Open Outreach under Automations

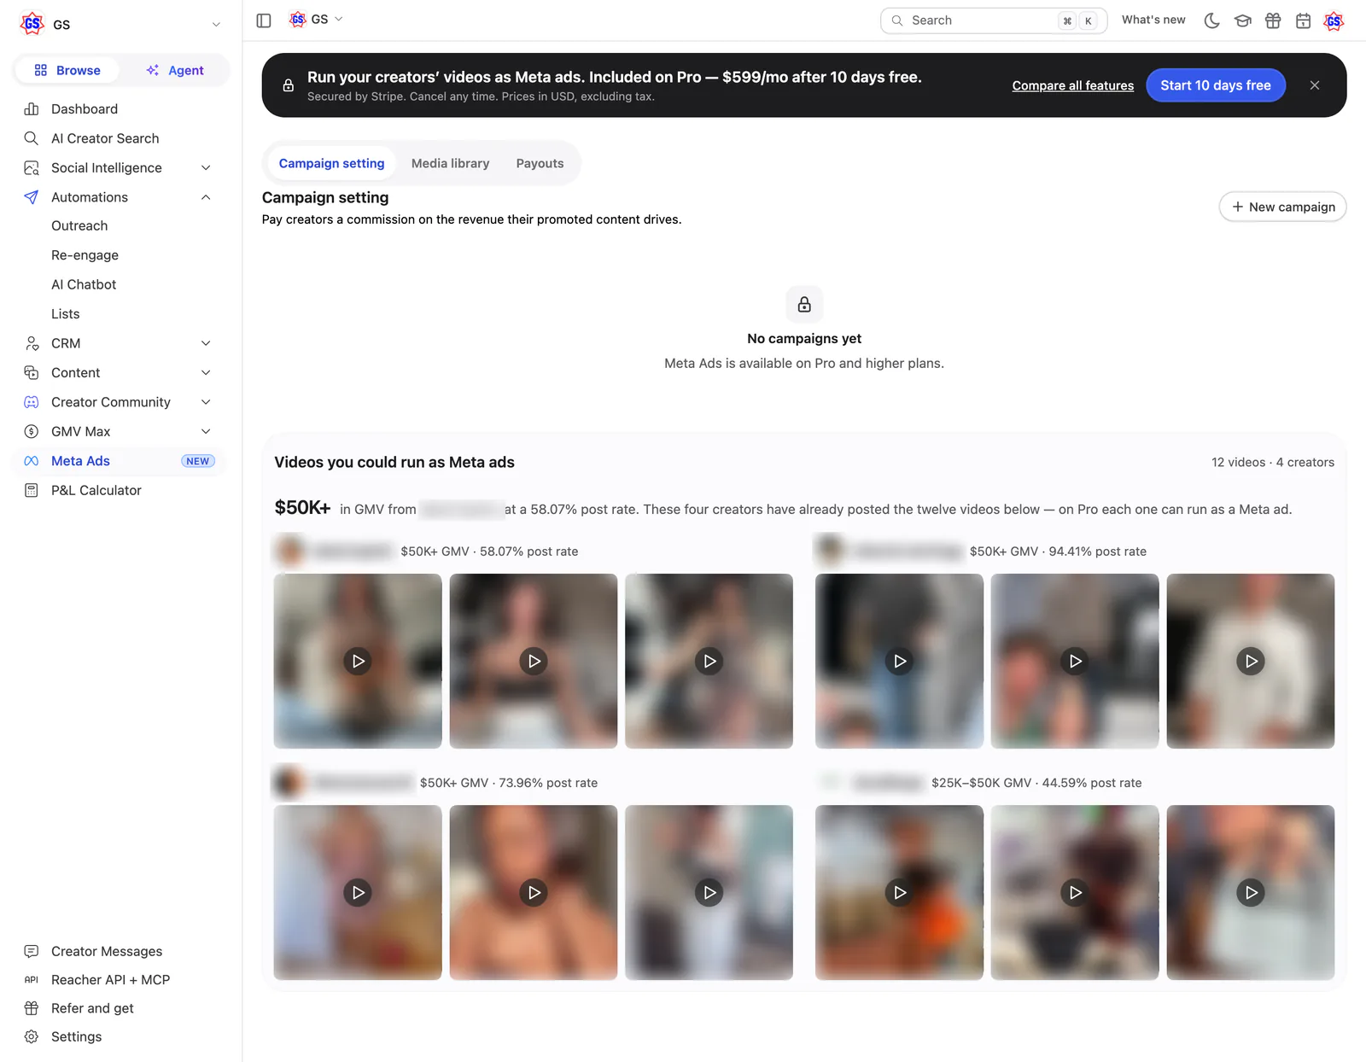[79, 225]
